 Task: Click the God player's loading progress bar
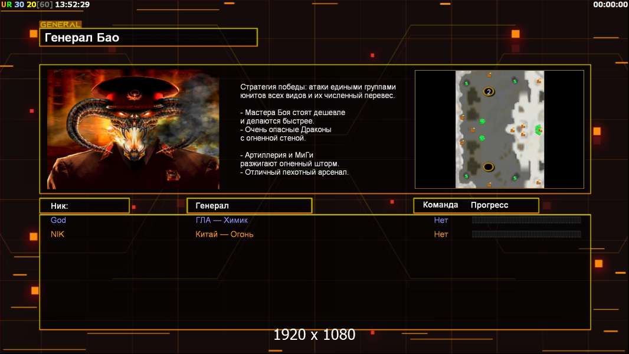coord(526,219)
